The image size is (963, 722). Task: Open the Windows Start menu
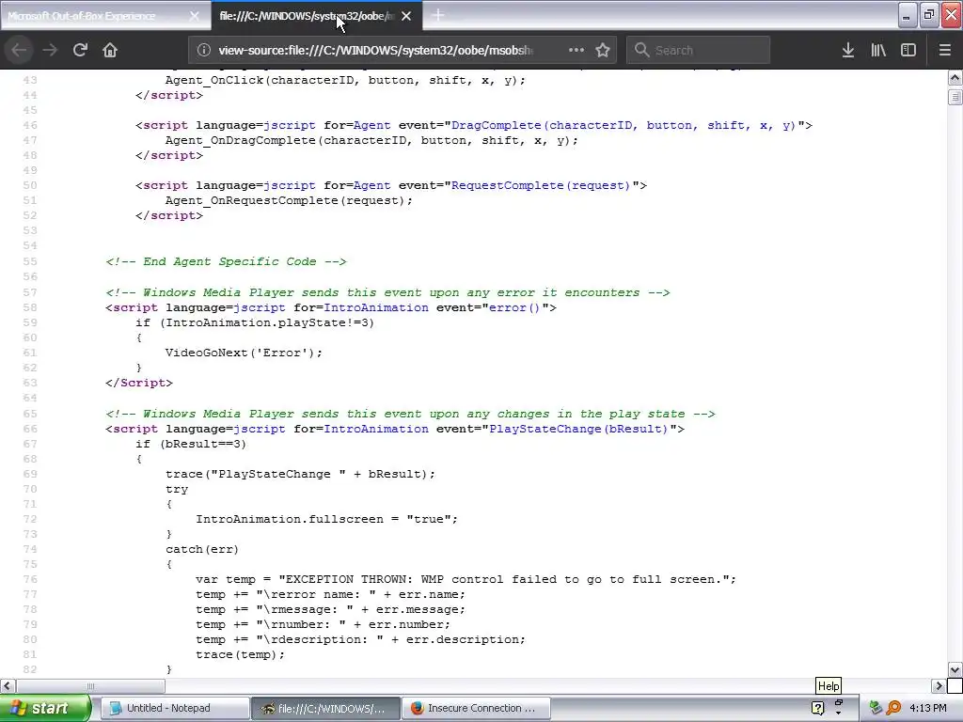[x=45, y=708]
